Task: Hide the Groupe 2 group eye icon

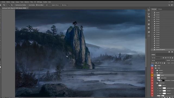Action: point(152,73)
